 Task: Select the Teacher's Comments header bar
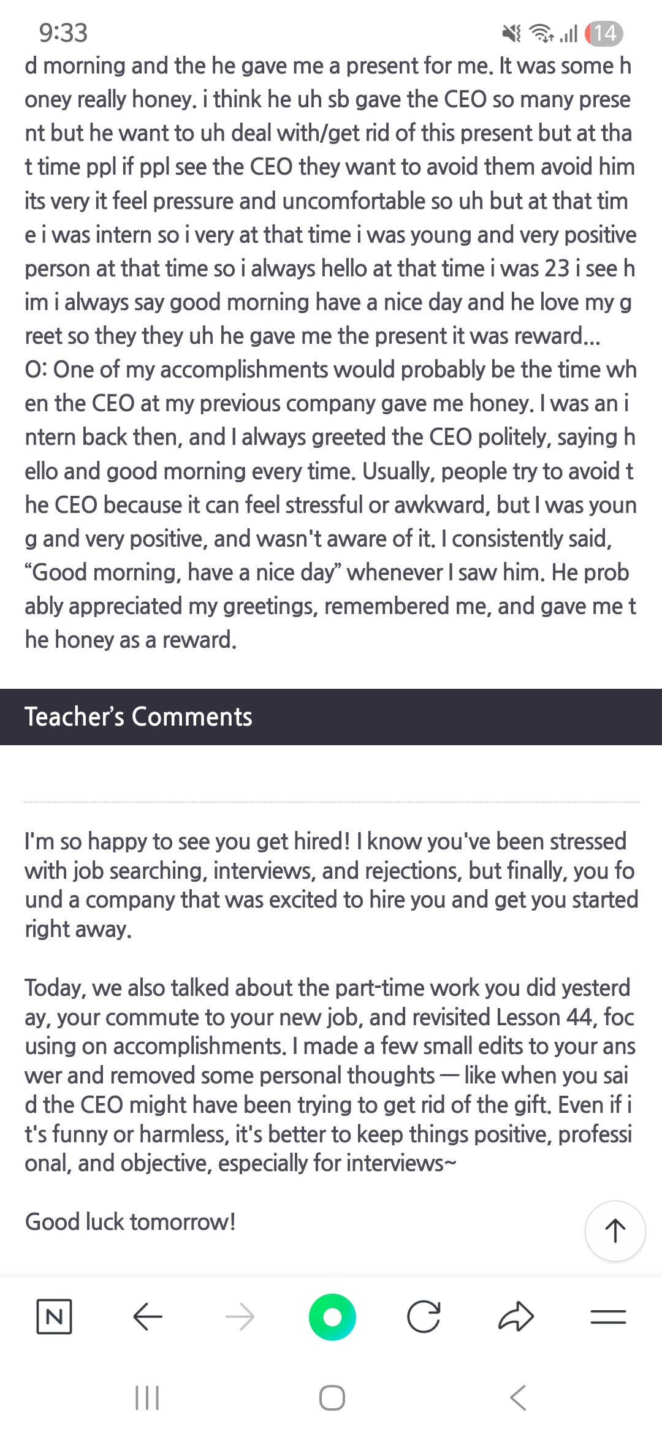coord(331,717)
